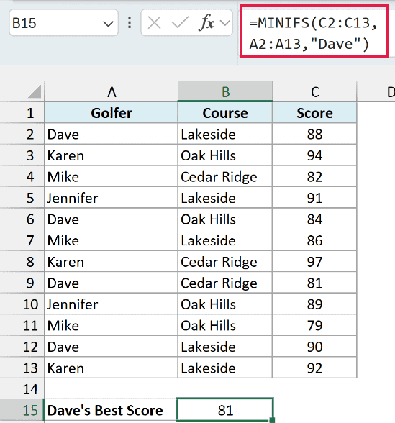The image size is (395, 423).
Task: Click the Name Box showing B15
Action: pos(63,23)
